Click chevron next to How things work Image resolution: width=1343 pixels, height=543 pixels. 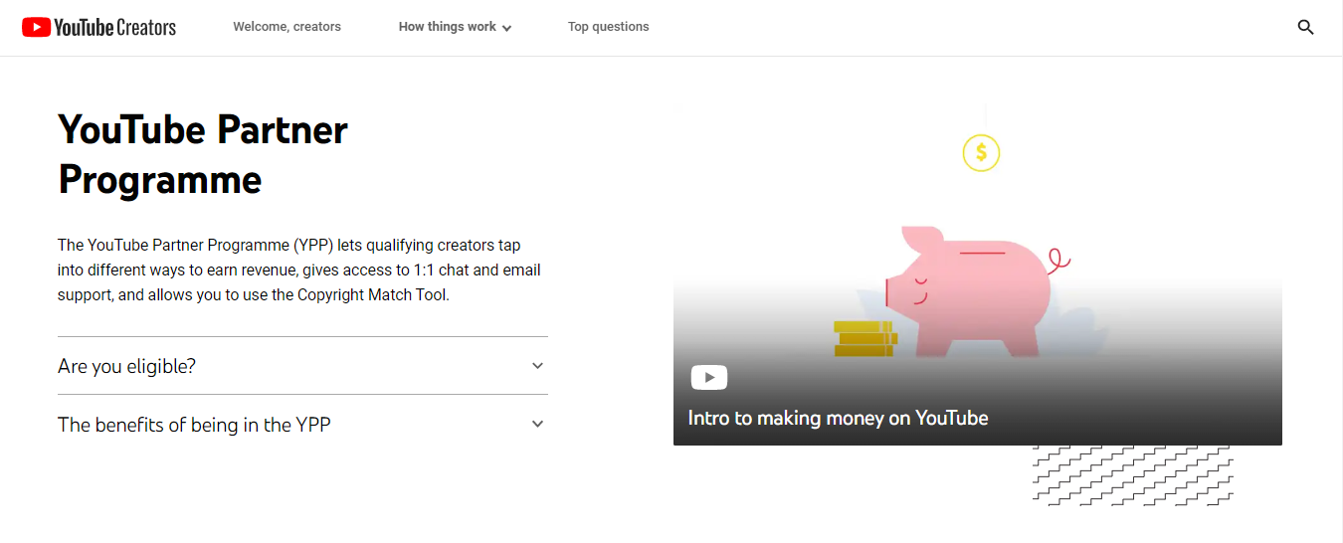click(x=506, y=28)
